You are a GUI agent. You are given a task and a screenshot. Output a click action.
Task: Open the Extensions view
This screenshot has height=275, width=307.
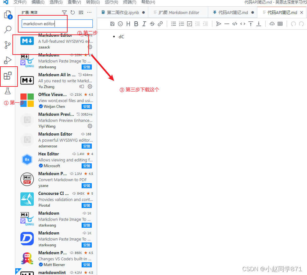tap(8, 76)
